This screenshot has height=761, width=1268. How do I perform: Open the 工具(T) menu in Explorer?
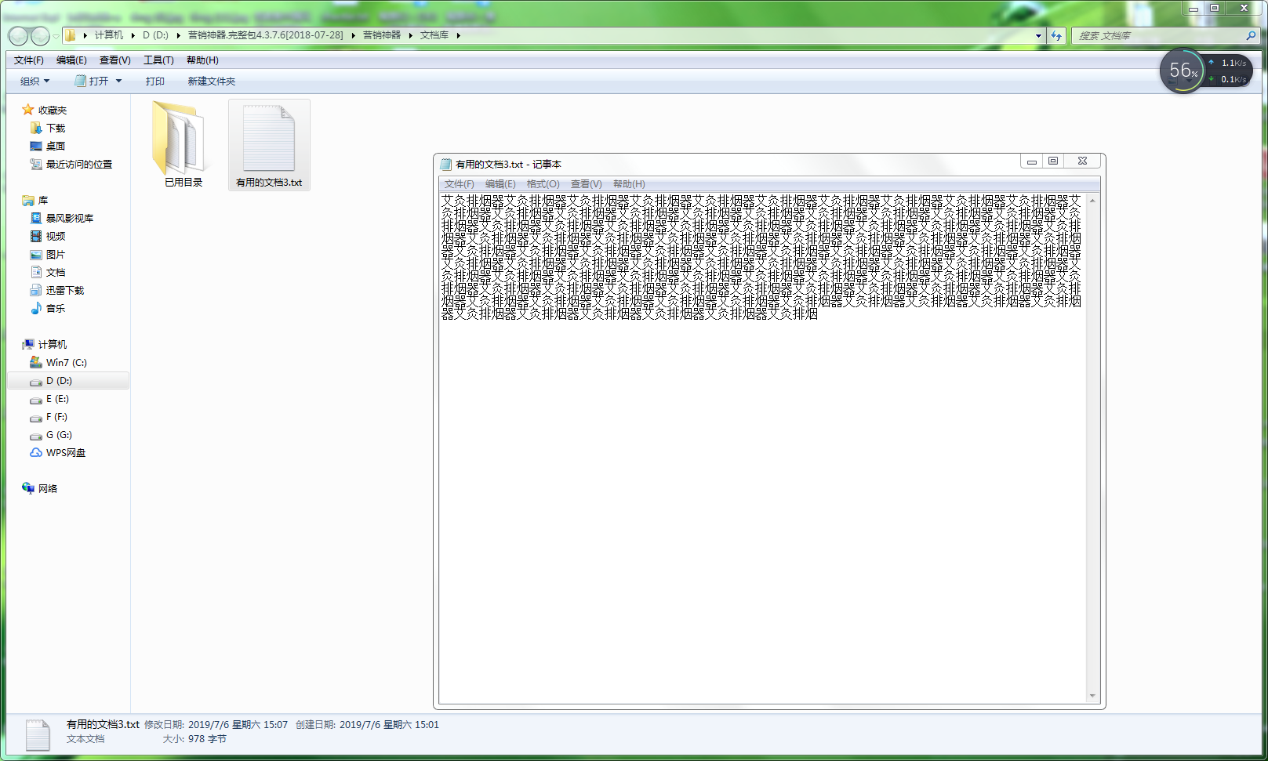(158, 60)
